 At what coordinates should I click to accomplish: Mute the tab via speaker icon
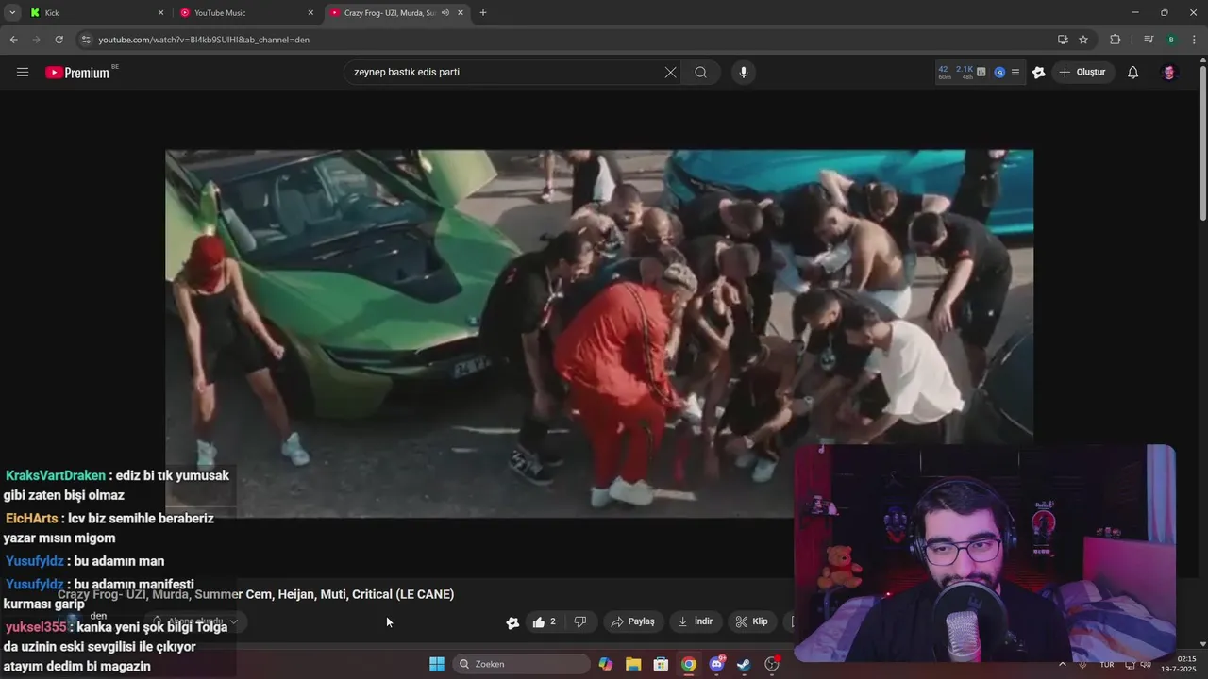pyautogui.click(x=445, y=13)
